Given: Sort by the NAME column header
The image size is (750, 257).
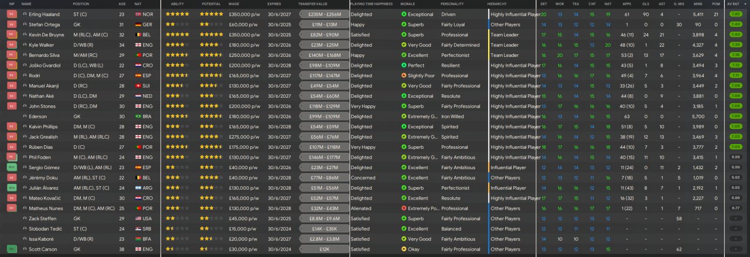Looking at the screenshot, I should pyautogui.click(x=26, y=4).
